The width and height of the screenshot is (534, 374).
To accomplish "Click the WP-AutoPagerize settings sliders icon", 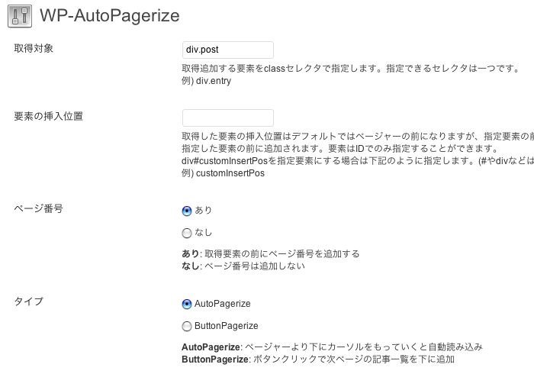I will [x=20, y=16].
